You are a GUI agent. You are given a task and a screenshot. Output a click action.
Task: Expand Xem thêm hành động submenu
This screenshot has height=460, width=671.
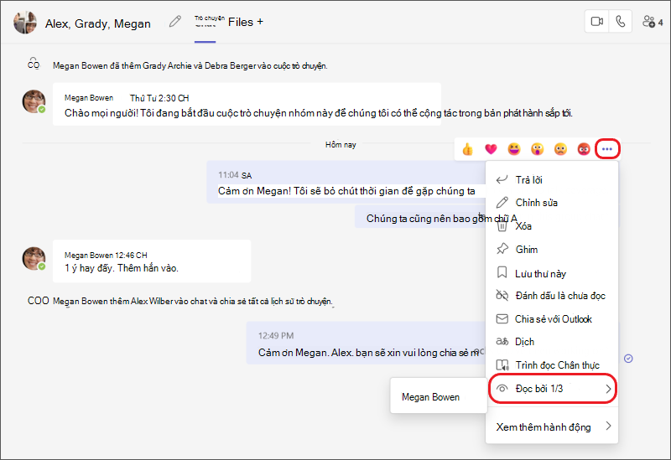click(x=553, y=426)
